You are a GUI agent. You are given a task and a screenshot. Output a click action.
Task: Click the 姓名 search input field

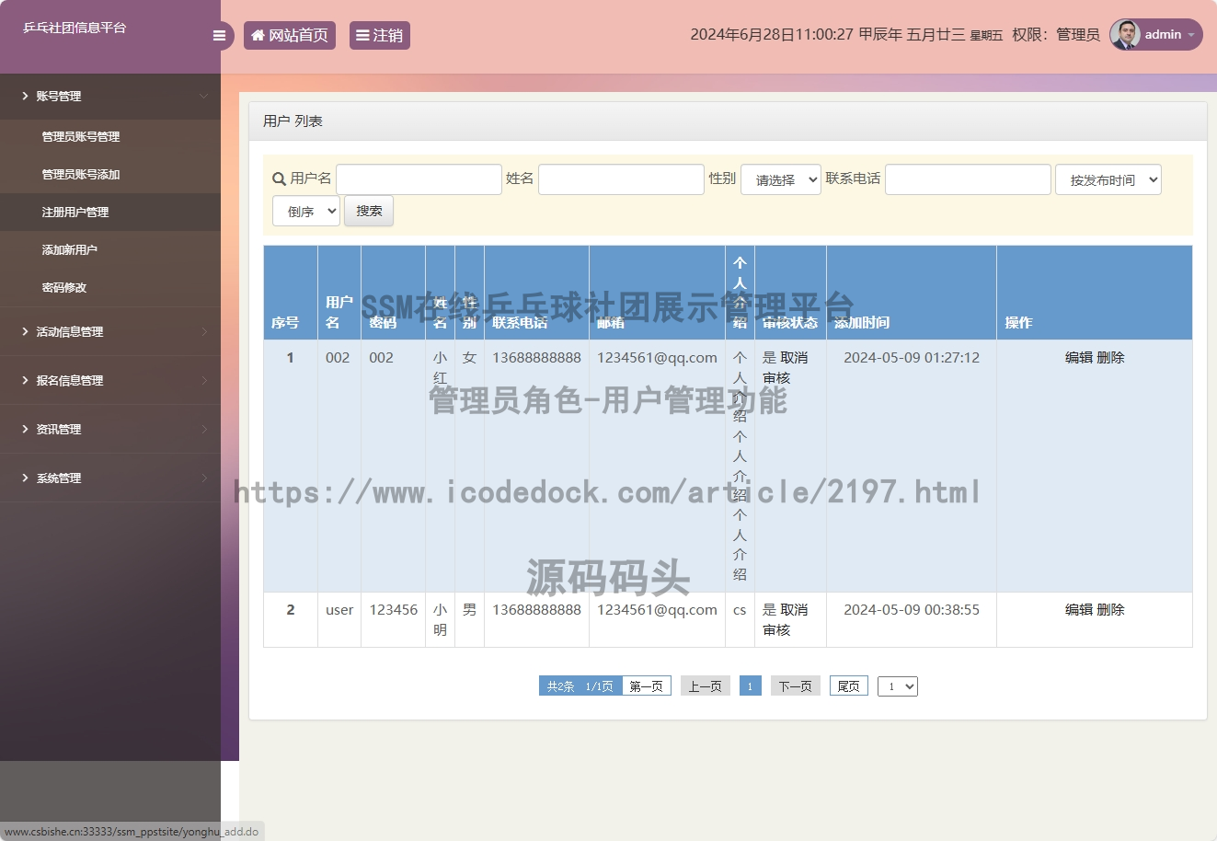[621, 179]
